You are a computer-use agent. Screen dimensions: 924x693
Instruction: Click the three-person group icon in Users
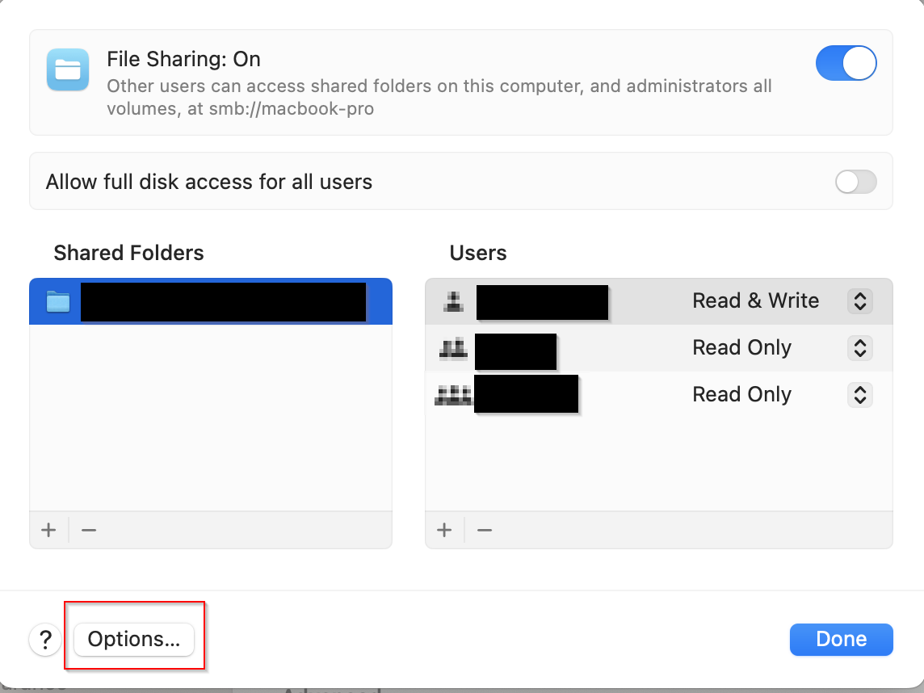pos(453,395)
